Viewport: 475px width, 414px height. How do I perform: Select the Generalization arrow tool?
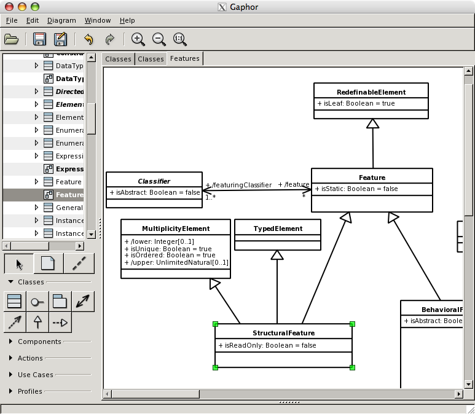pos(37,322)
